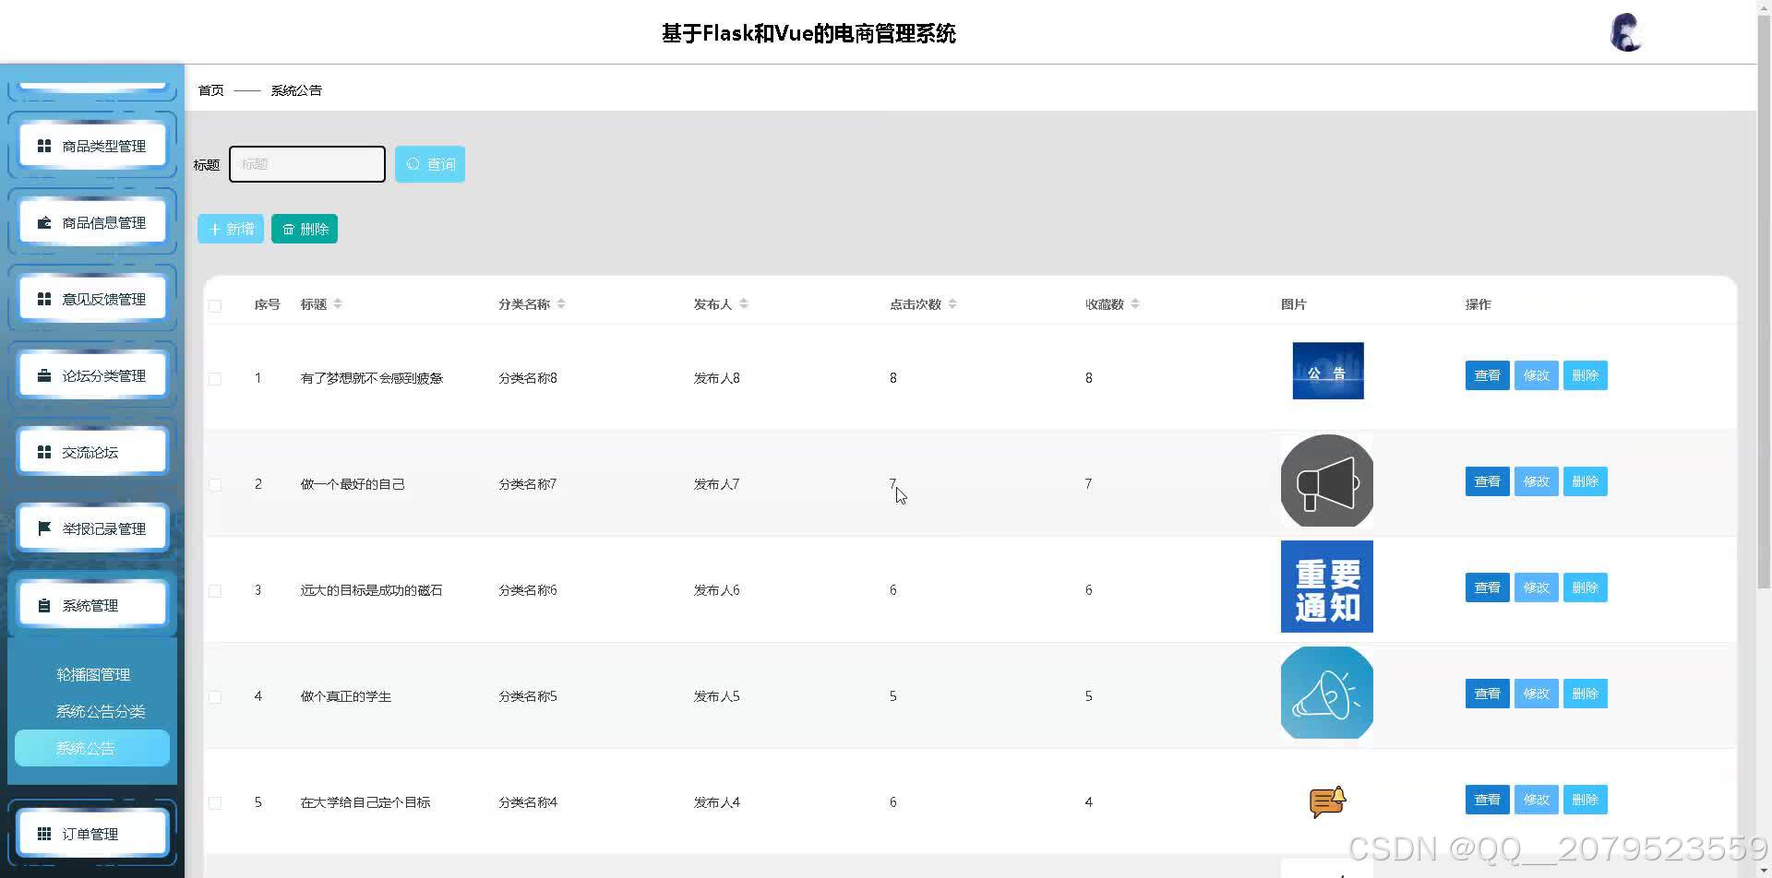
Task: Select 轮播图管理 submenu item
Action: coord(92,674)
